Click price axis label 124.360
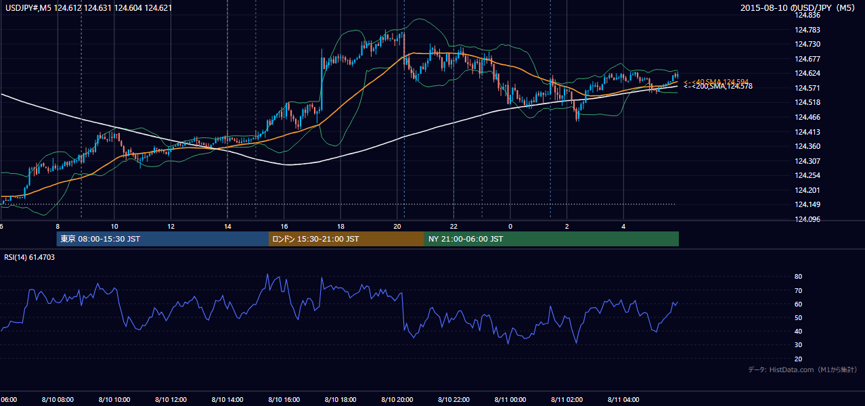Viewport: 865px width, 406px height. (809, 146)
